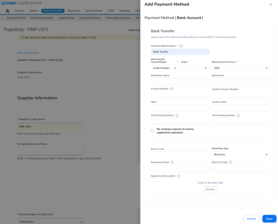Screen dimensions: 278x224
Task: Expand the State dropdown
Action: tap(195, 68)
